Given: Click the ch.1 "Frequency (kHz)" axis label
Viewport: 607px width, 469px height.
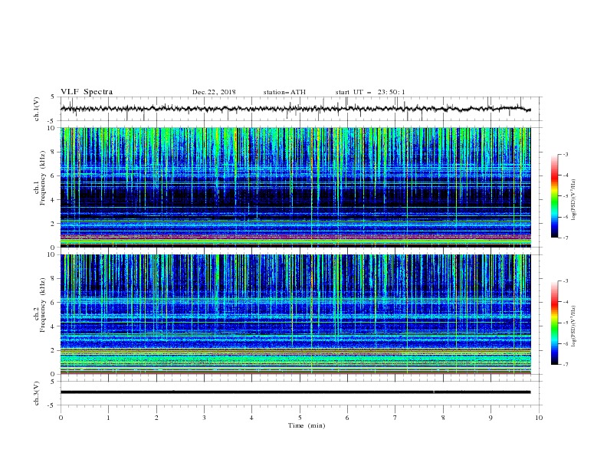Looking at the screenshot, I should point(43,178).
